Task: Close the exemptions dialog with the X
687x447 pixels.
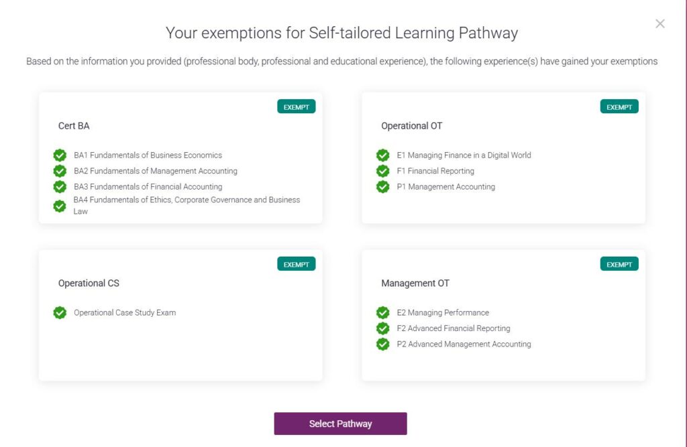Action: tap(660, 24)
